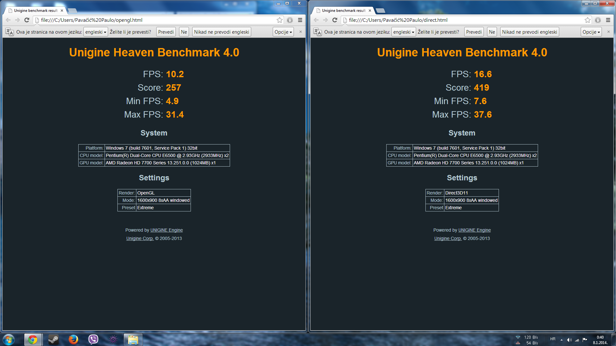Expand the engleski language dropdown in left window

(x=96, y=32)
